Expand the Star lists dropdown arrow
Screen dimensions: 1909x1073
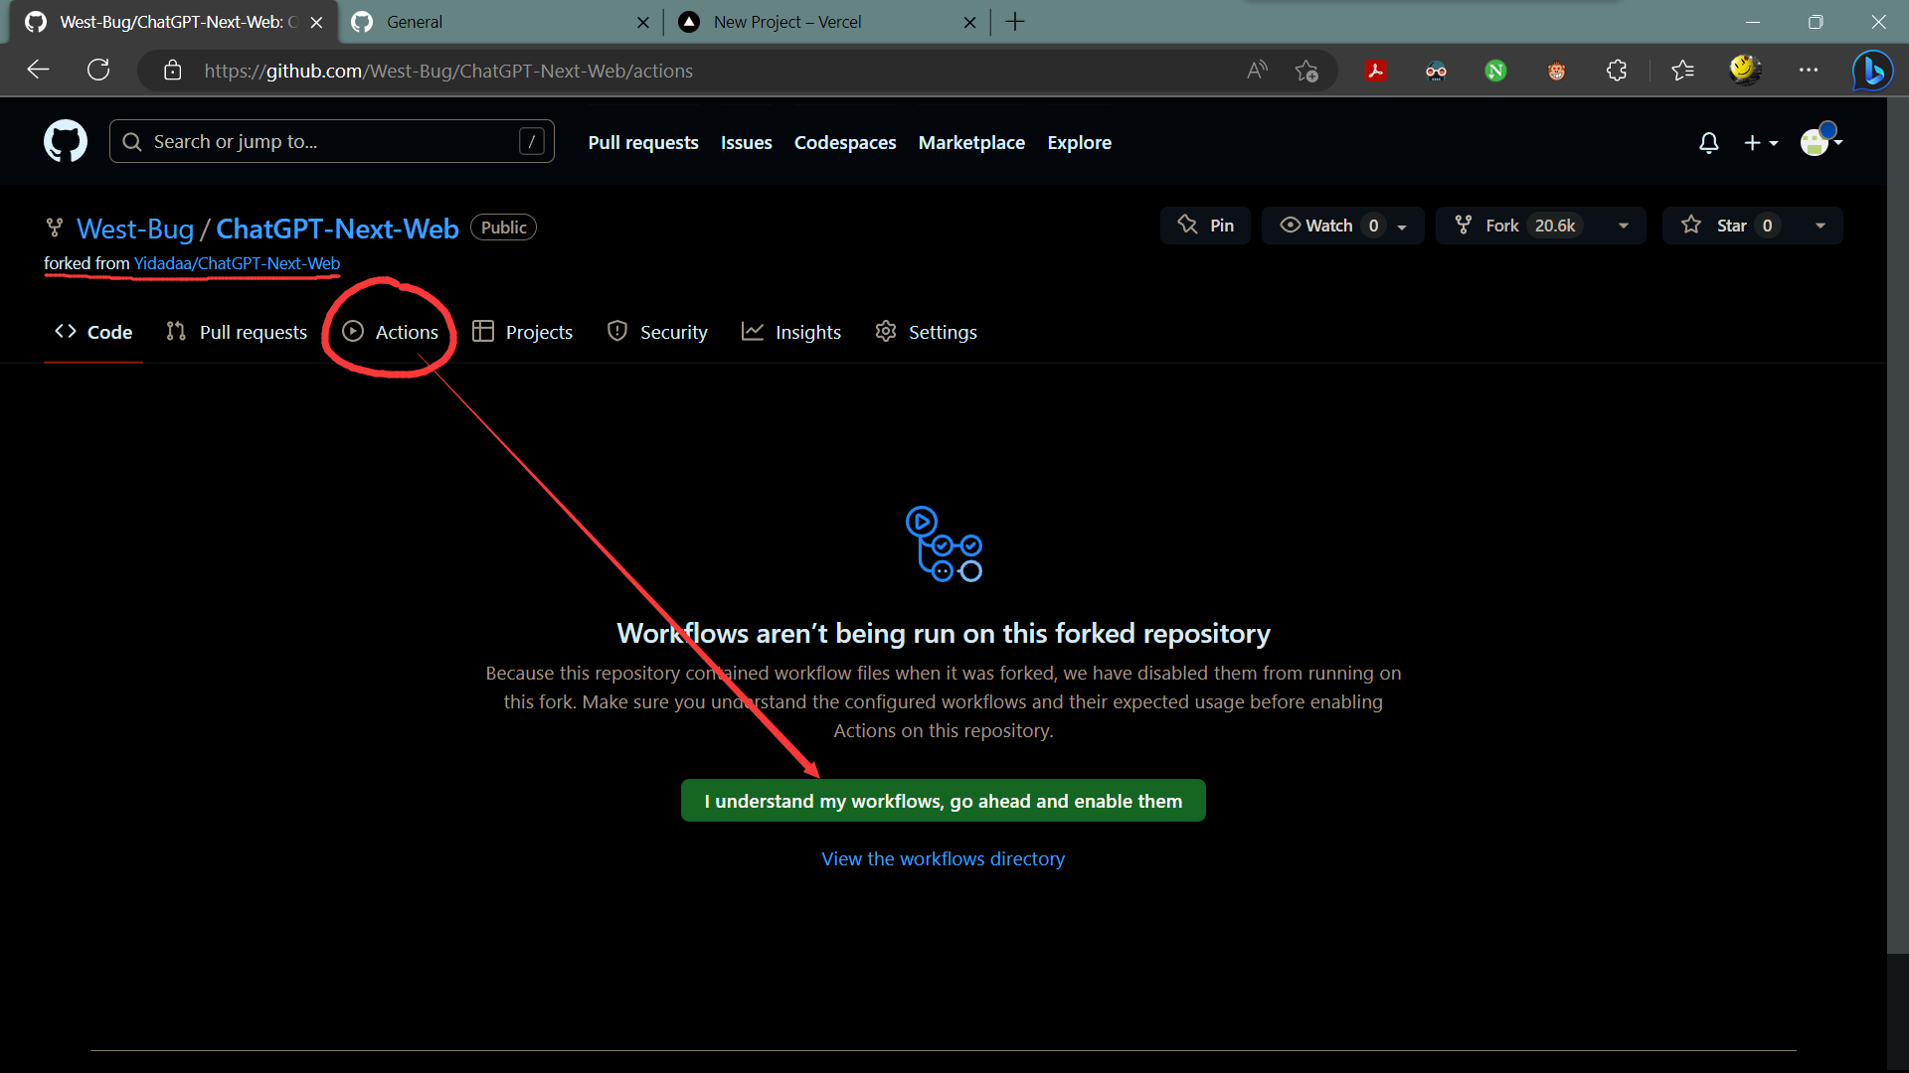1821,226
